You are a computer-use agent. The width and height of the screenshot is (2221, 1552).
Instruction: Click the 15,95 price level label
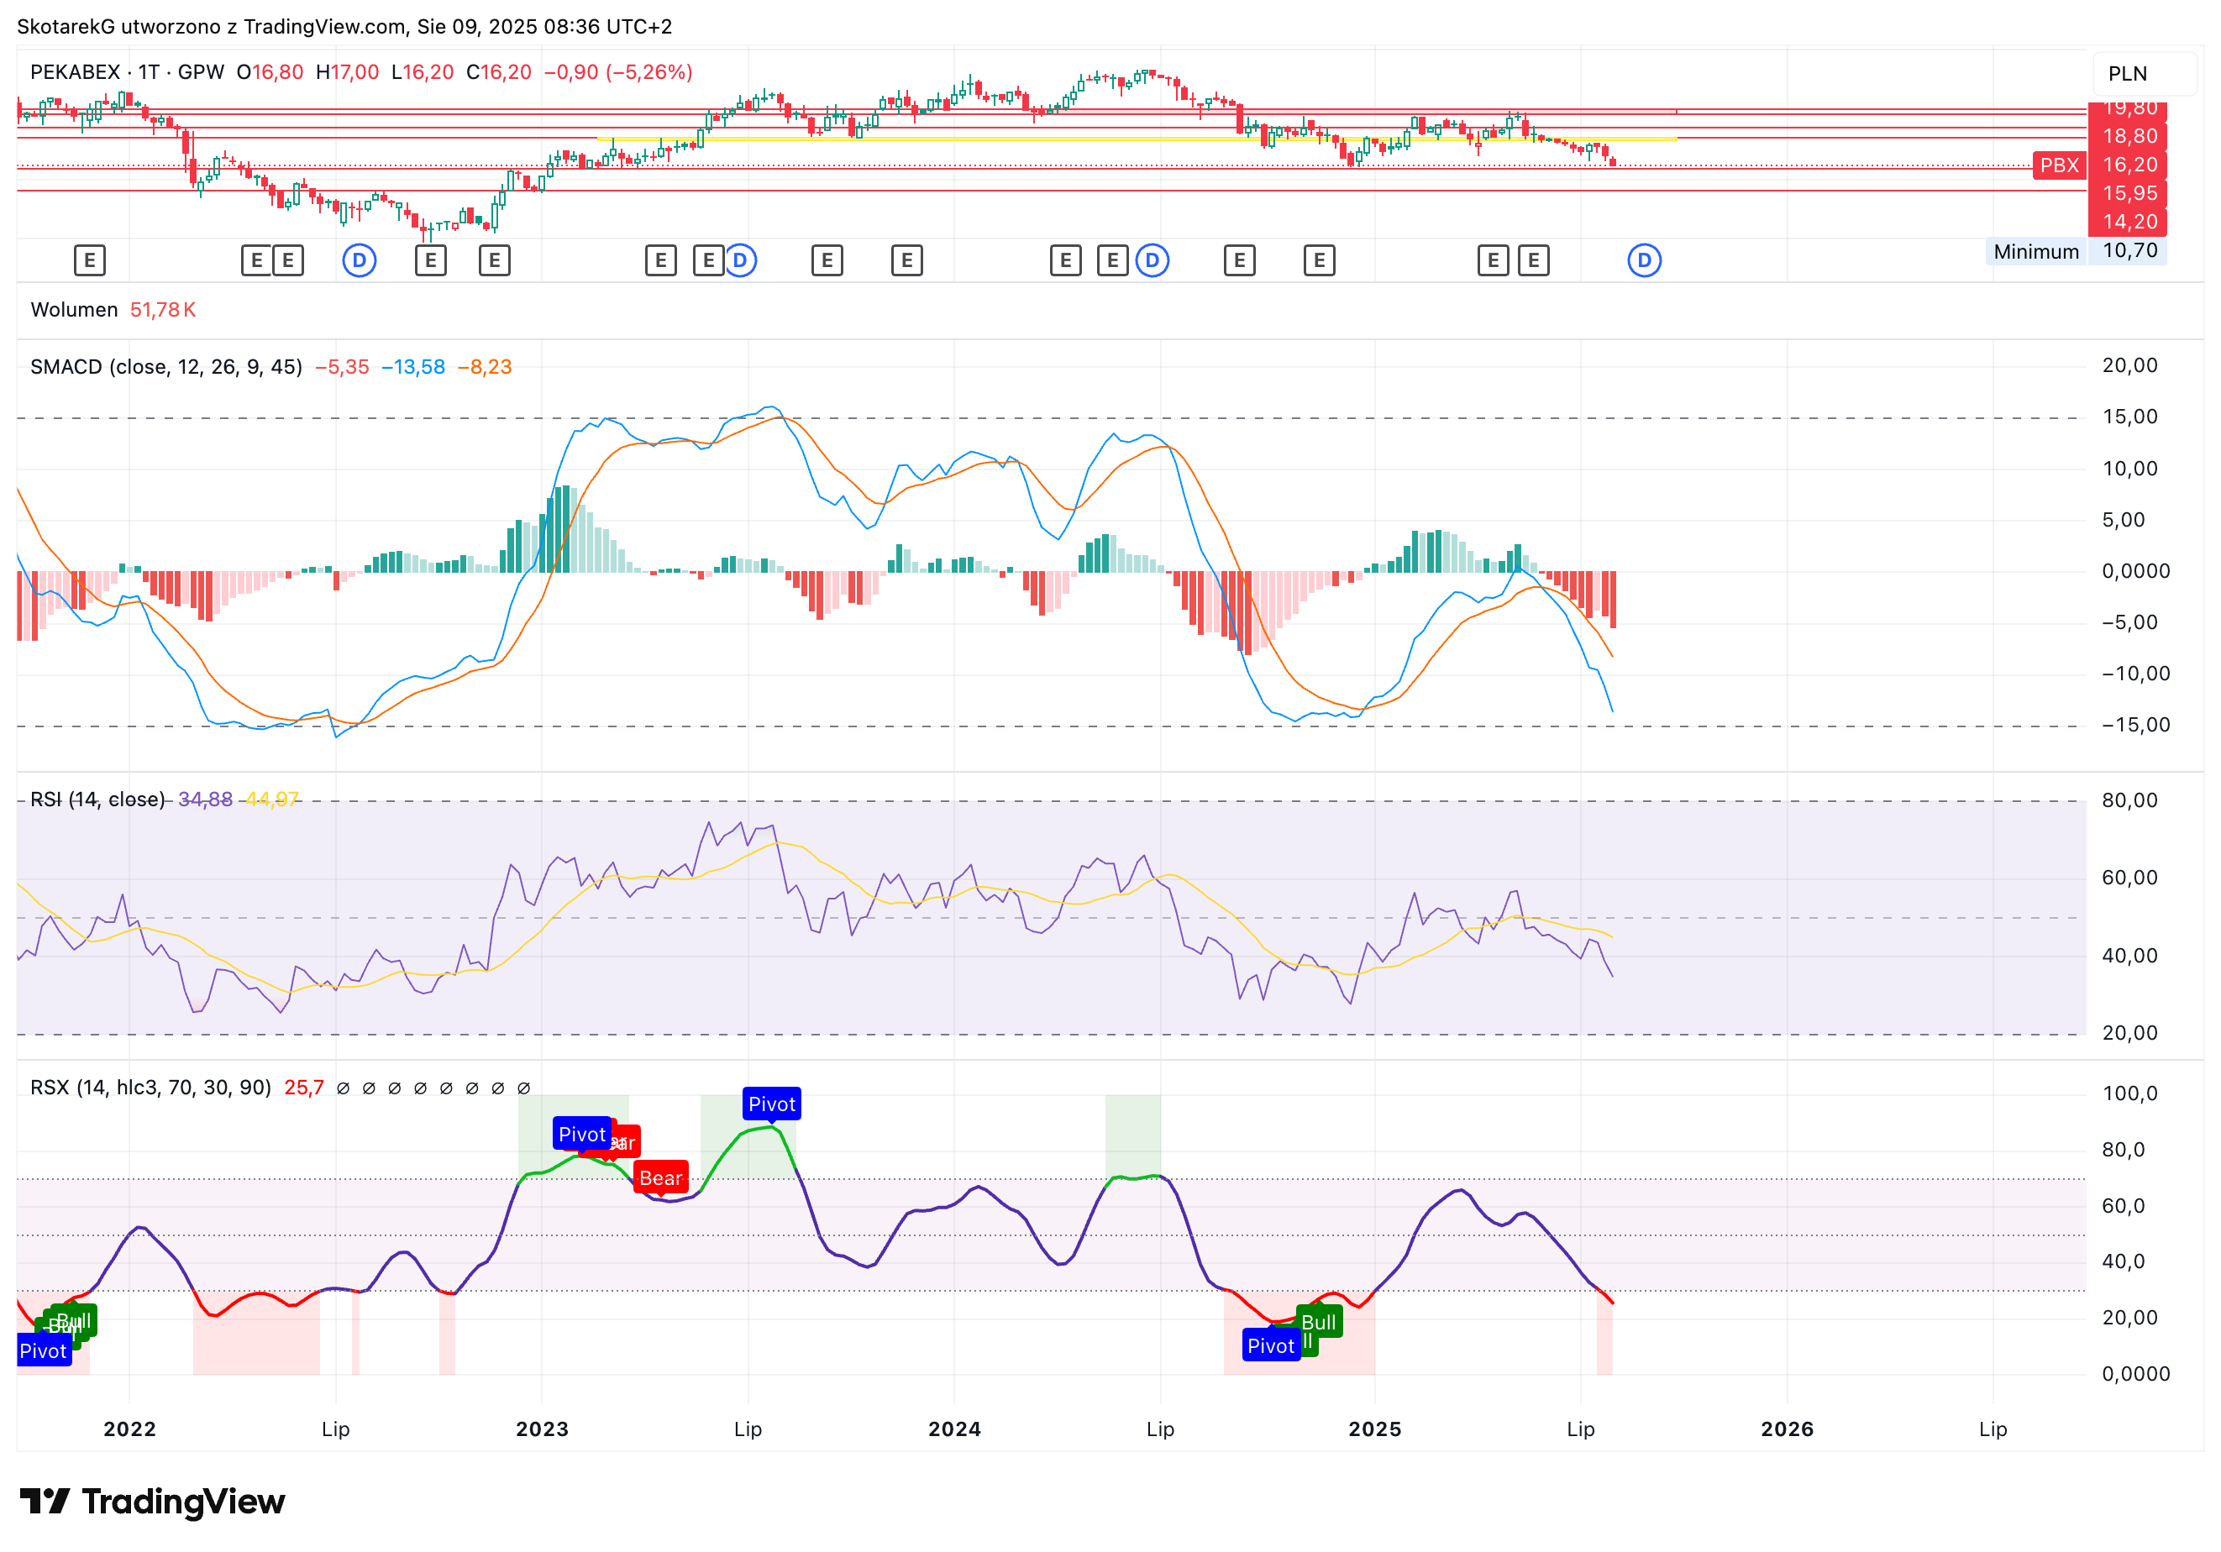pyautogui.click(x=2129, y=193)
